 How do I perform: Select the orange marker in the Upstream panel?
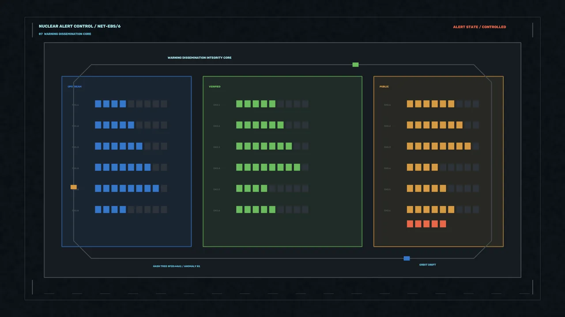tap(74, 187)
